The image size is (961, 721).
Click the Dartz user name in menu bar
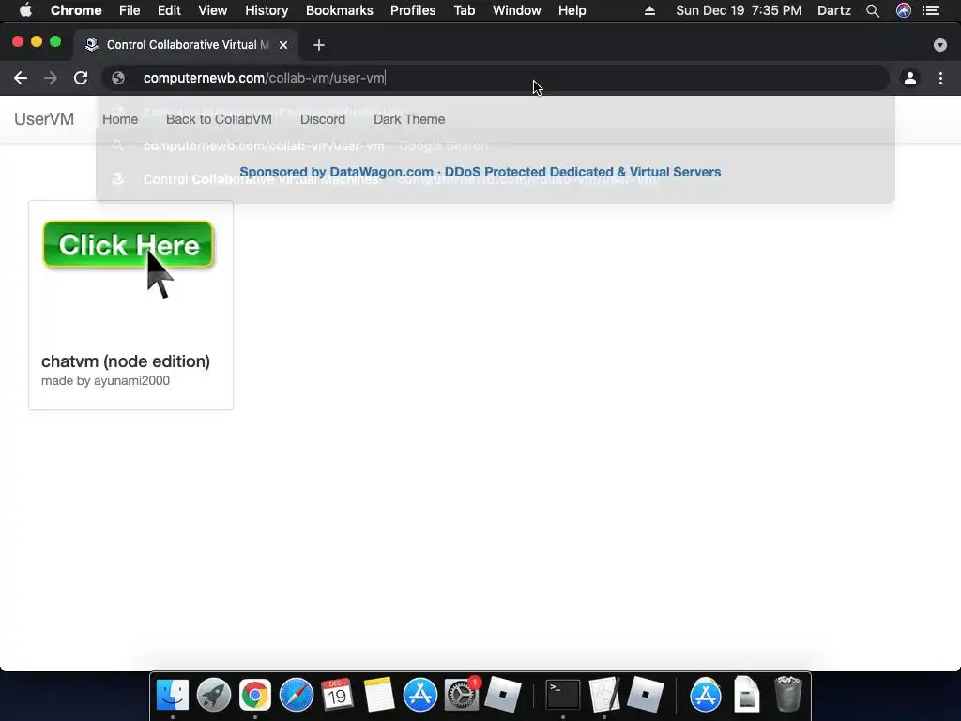click(x=834, y=10)
